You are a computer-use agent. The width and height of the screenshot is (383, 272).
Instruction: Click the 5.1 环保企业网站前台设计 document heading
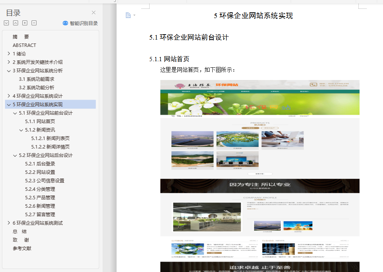pyautogui.click(x=189, y=37)
